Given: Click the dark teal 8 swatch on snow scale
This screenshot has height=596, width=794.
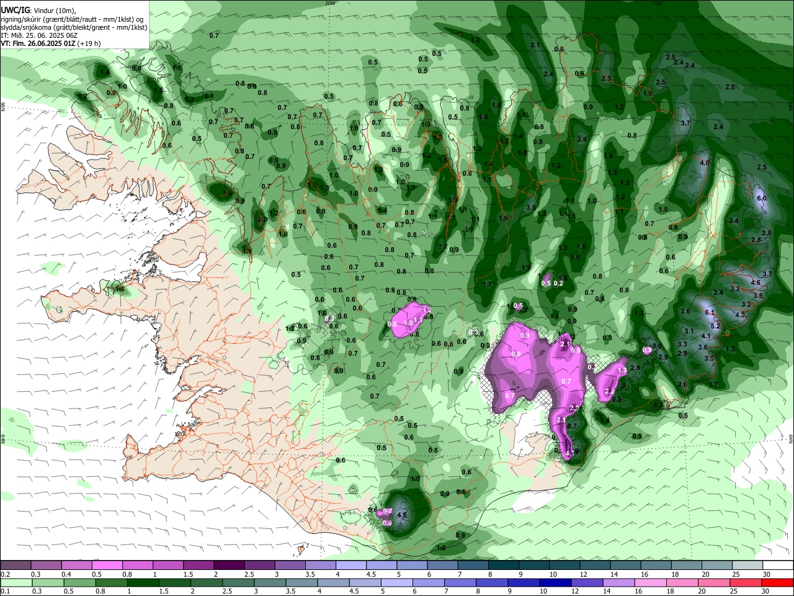Looking at the screenshot, I should [x=502, y=566].
